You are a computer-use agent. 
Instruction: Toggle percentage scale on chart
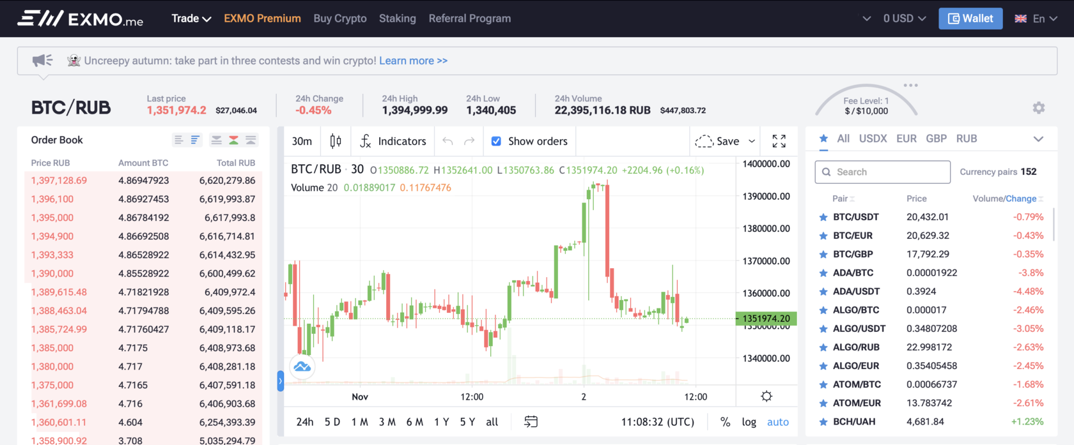click(x=725, y=422)
